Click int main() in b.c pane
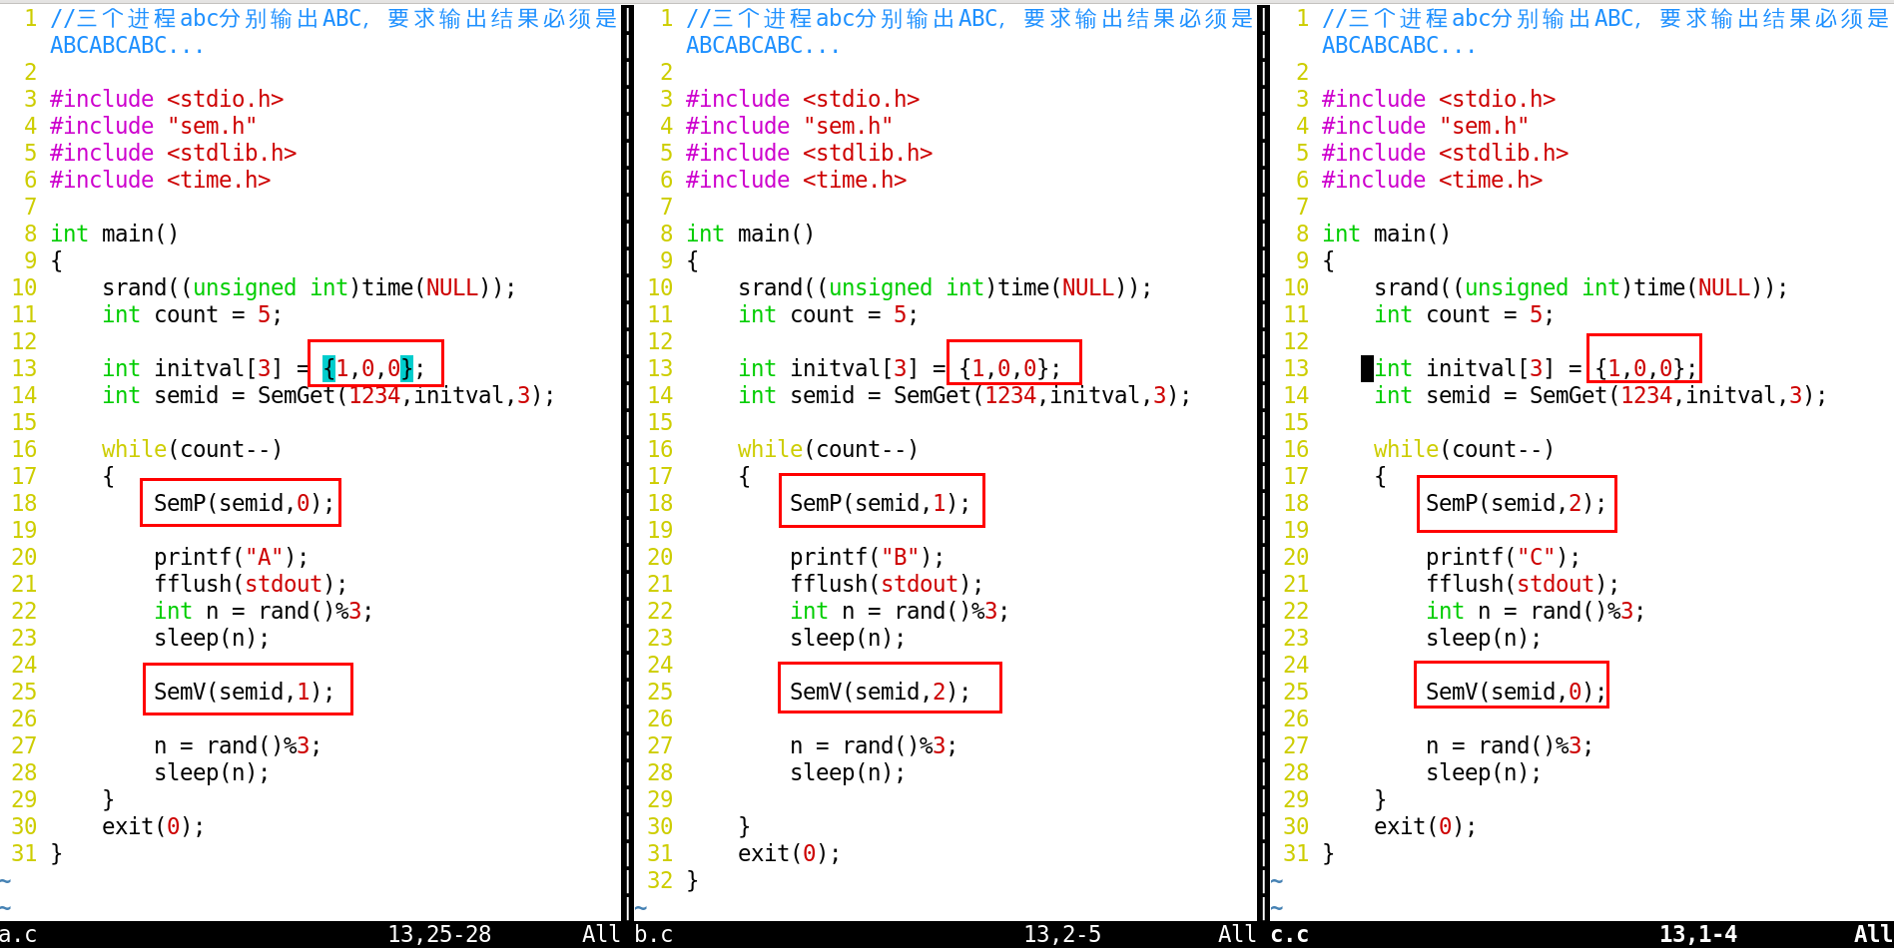 coord(750,234)
